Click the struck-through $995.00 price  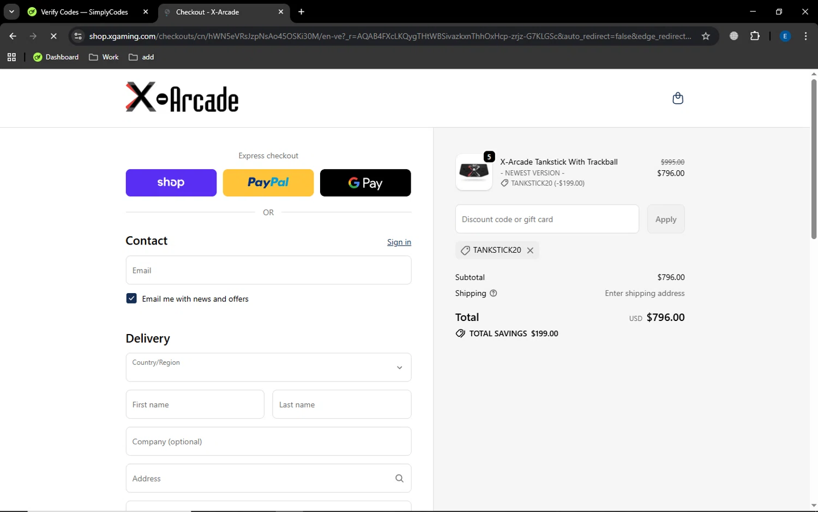(672, 162)
